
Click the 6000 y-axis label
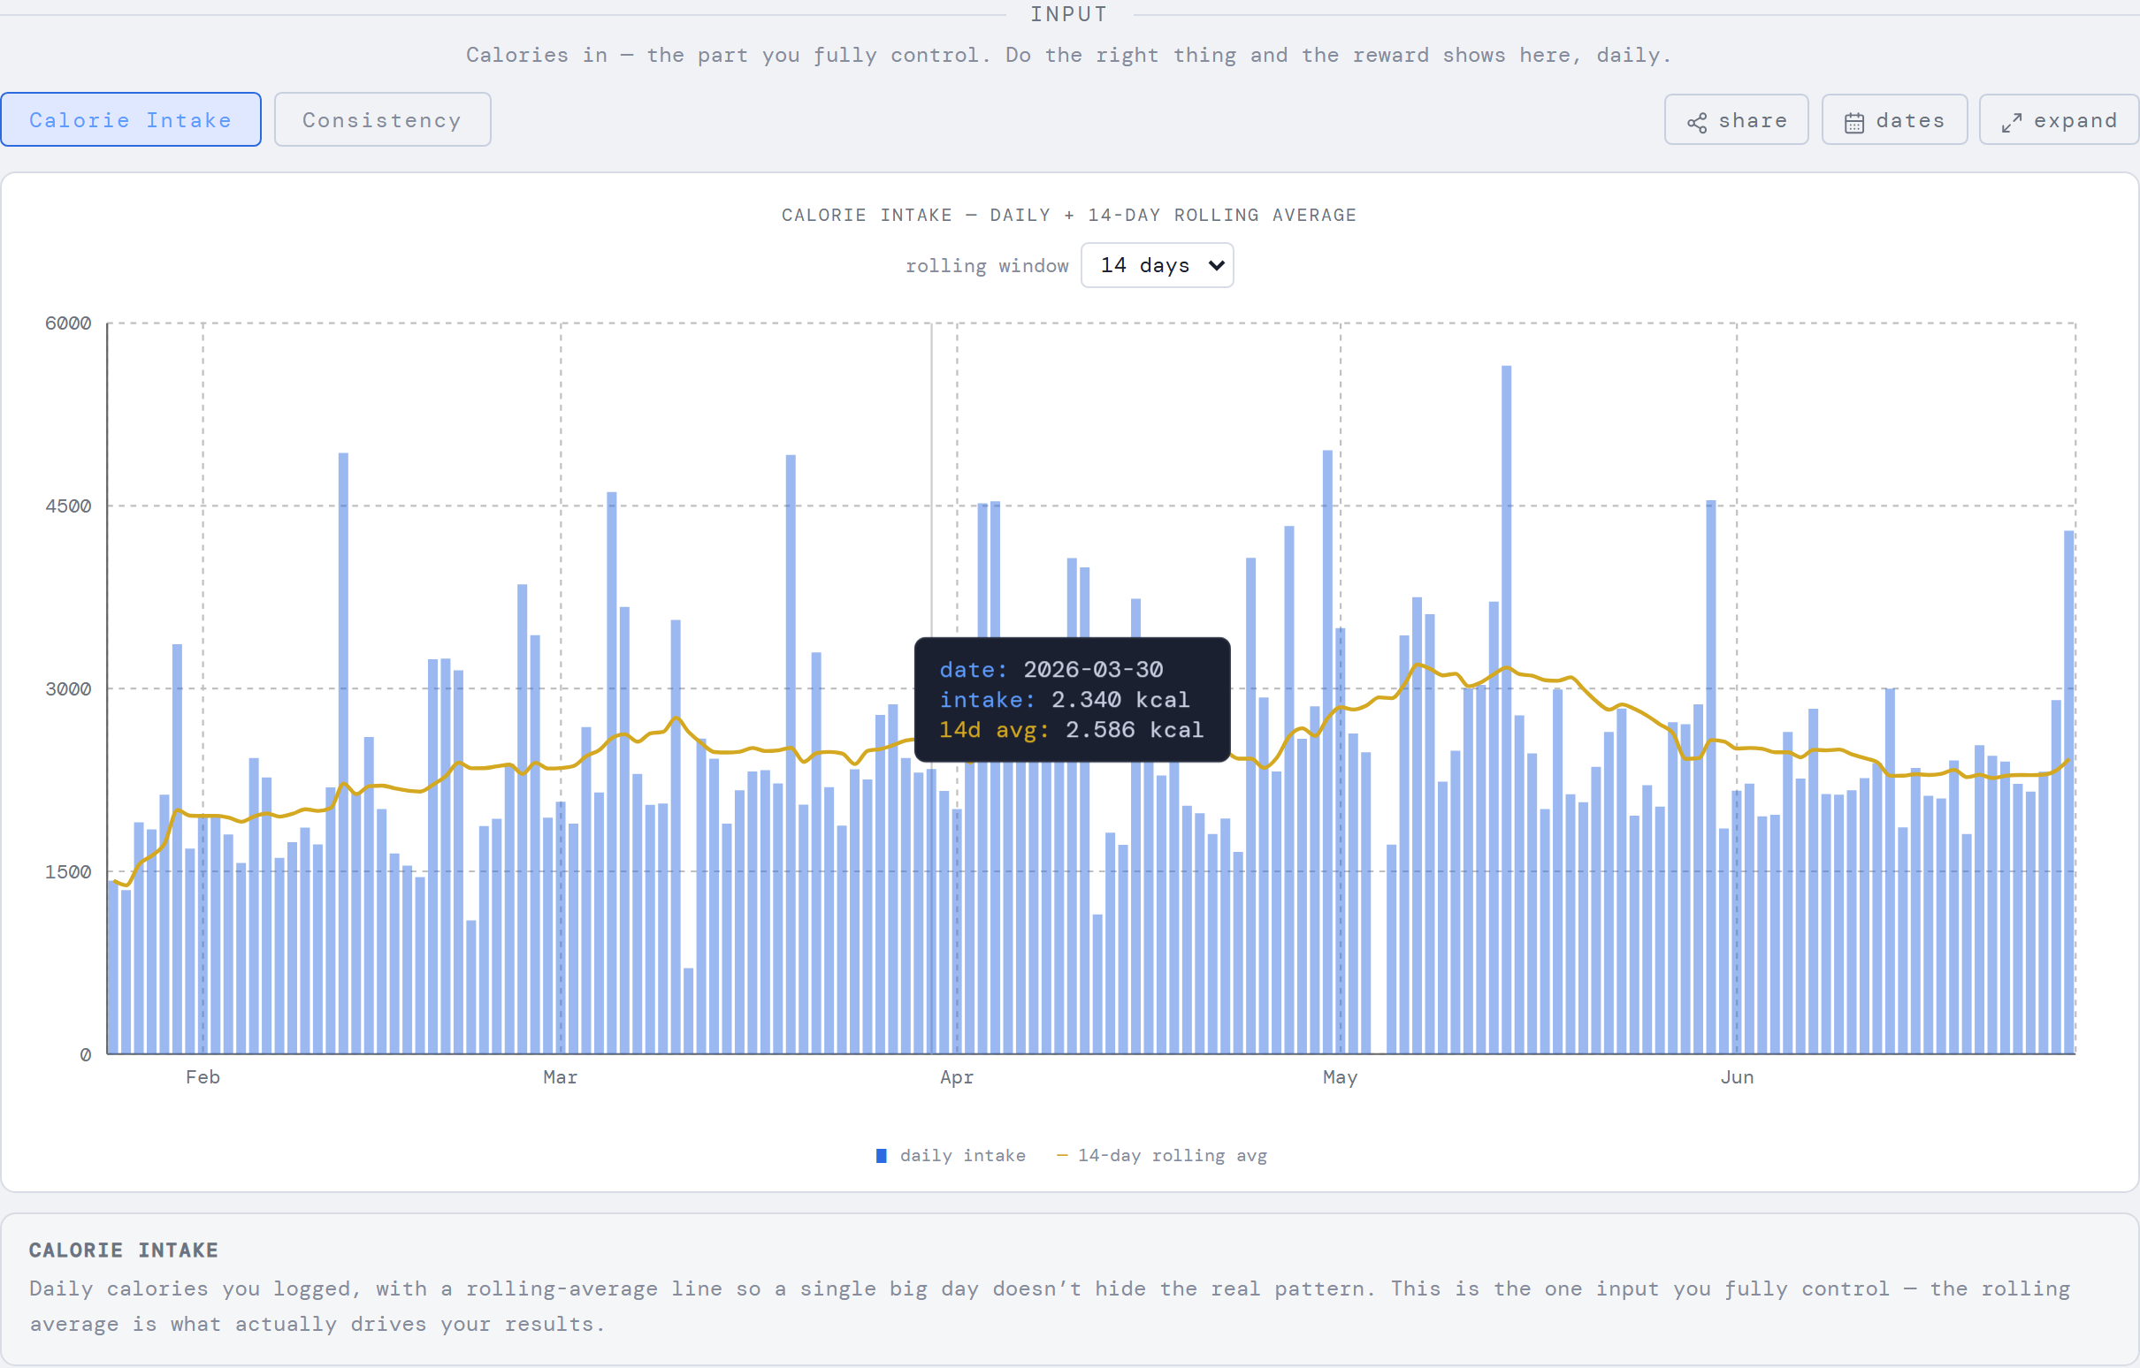point(68,323)
